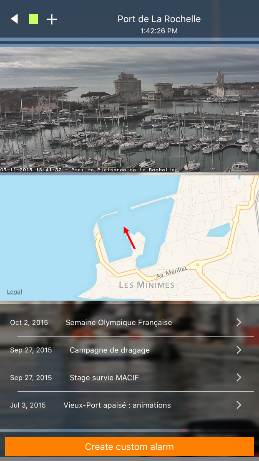Tap the plus add icon
259x461 pixels.
[52, 19]
